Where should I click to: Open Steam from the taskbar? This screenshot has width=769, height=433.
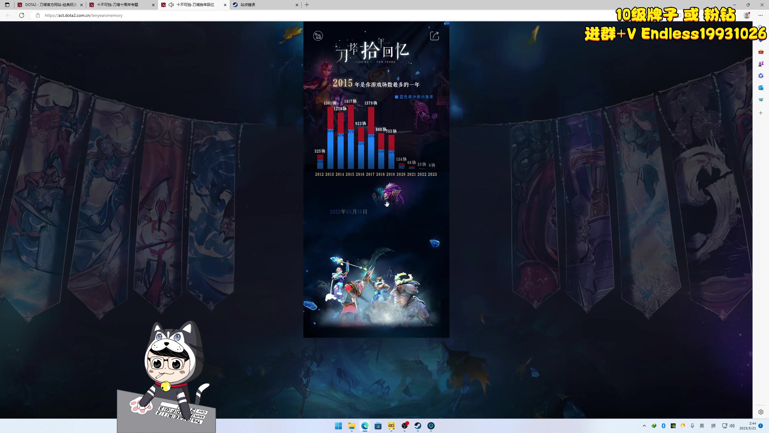[x=418, y=426]
